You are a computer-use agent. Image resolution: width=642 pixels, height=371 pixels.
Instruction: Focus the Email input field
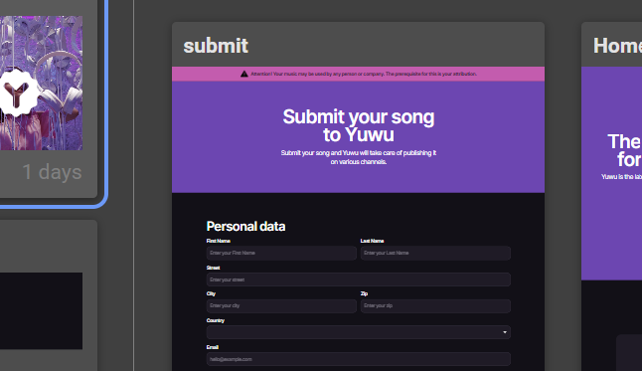(x=358, y=359)
